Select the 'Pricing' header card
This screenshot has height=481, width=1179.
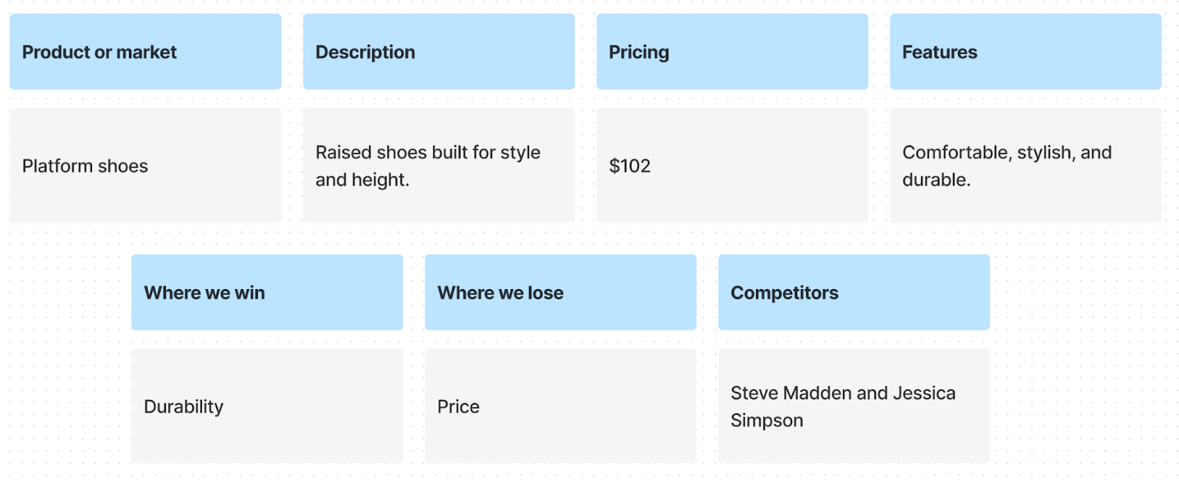coord(732,51)
